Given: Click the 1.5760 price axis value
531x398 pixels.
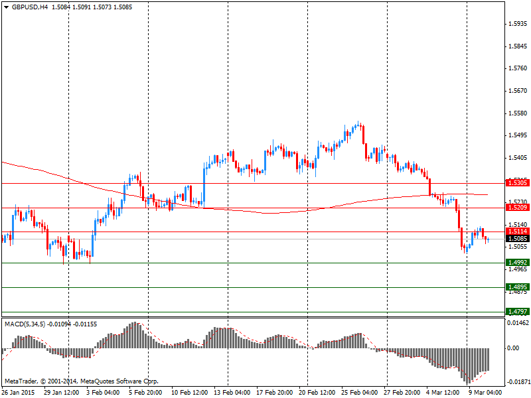Looking at the screenshot, I should click(x=518, y=68).
